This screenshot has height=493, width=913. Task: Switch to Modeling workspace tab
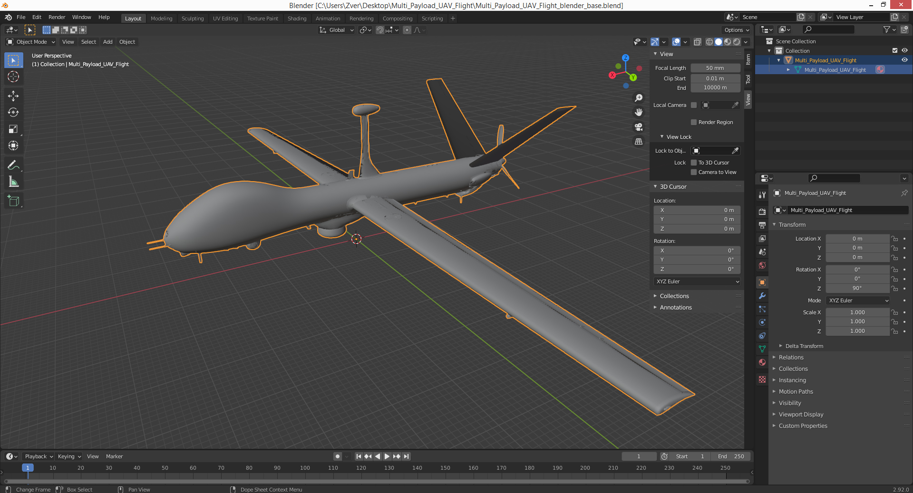pyautogui.click(x=161, y=19)
